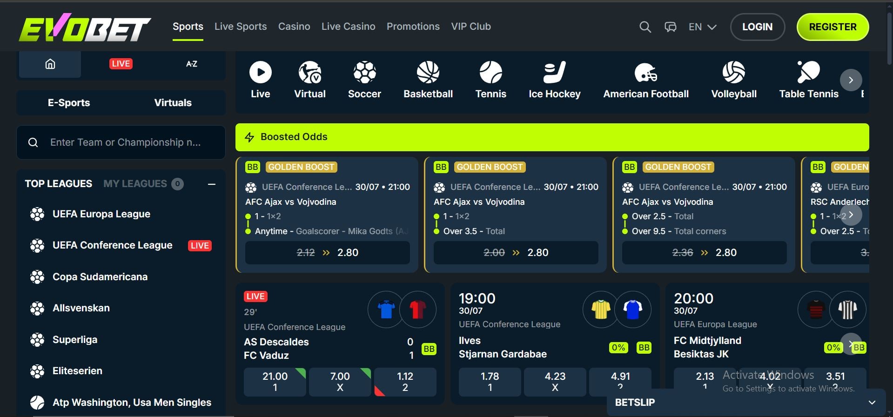Click the LOGIN button
The height and width of the screenshot is (417, 893).
(758, 27)
